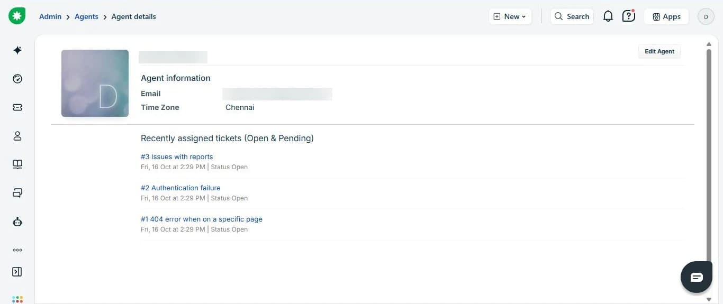
Task: Open the Apps button
Action: (x=666, y=16)
